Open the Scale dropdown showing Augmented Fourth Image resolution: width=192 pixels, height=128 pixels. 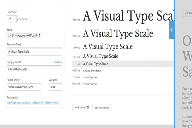tap(24, 36)
